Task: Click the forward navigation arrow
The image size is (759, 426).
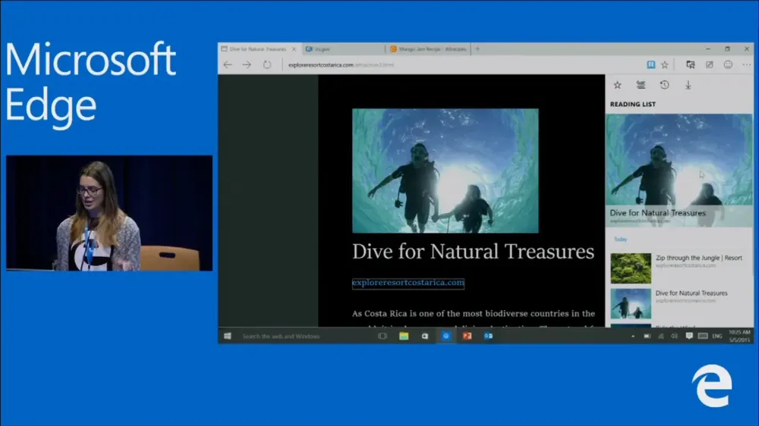Action: coord(247,65)
